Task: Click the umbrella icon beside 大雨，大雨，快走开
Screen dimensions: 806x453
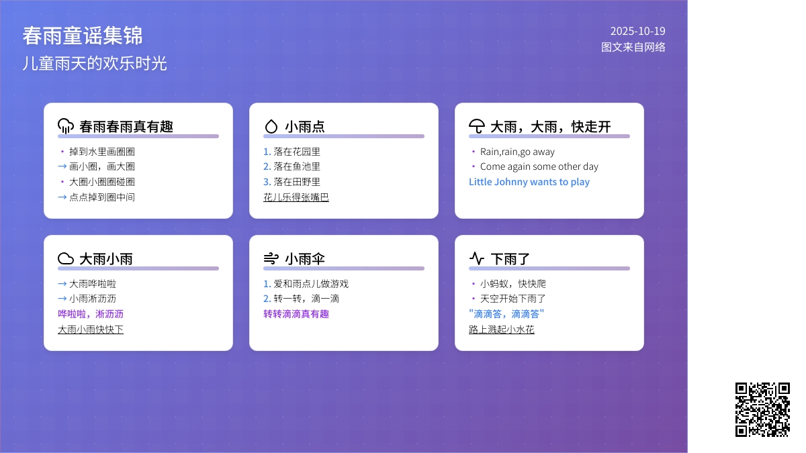Action: click(477, 126)
